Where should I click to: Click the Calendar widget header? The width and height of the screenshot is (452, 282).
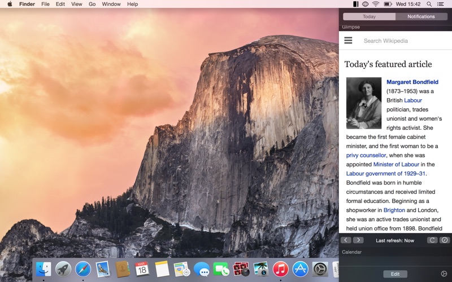(x=351, y=252)
